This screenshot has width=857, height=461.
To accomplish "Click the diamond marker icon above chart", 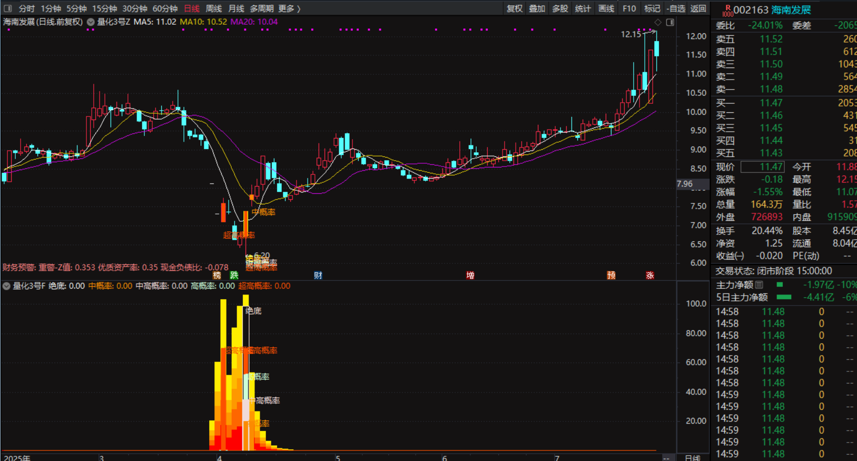I will 657,22.
